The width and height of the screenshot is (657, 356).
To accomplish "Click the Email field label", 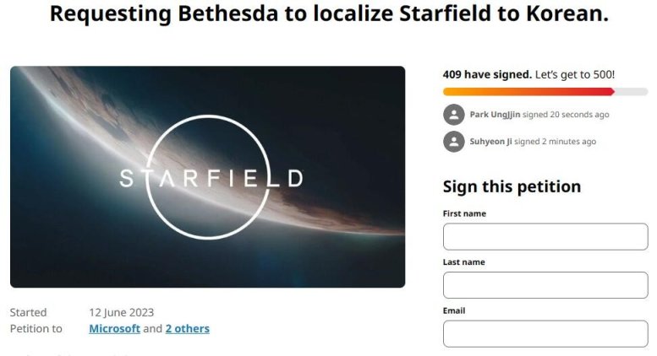I will tap(454, 310).
